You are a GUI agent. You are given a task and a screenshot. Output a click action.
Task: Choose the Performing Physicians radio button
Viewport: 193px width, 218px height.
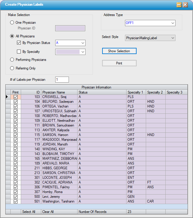12,60
